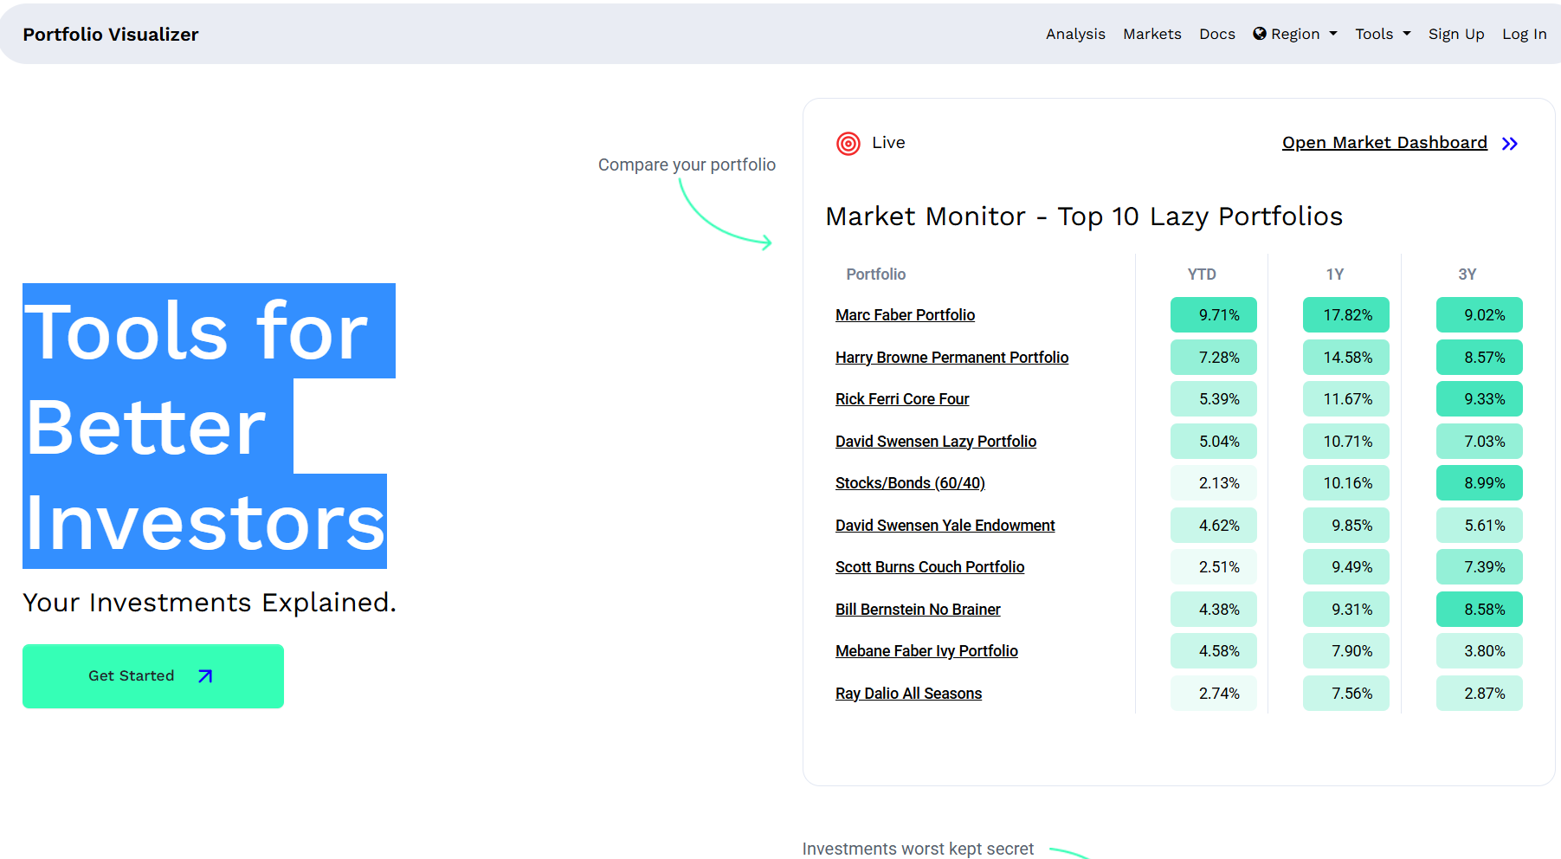Open Marc Faber Portfolio link
Viewport: 1561px width, 859px height.
tap(905, 315)
